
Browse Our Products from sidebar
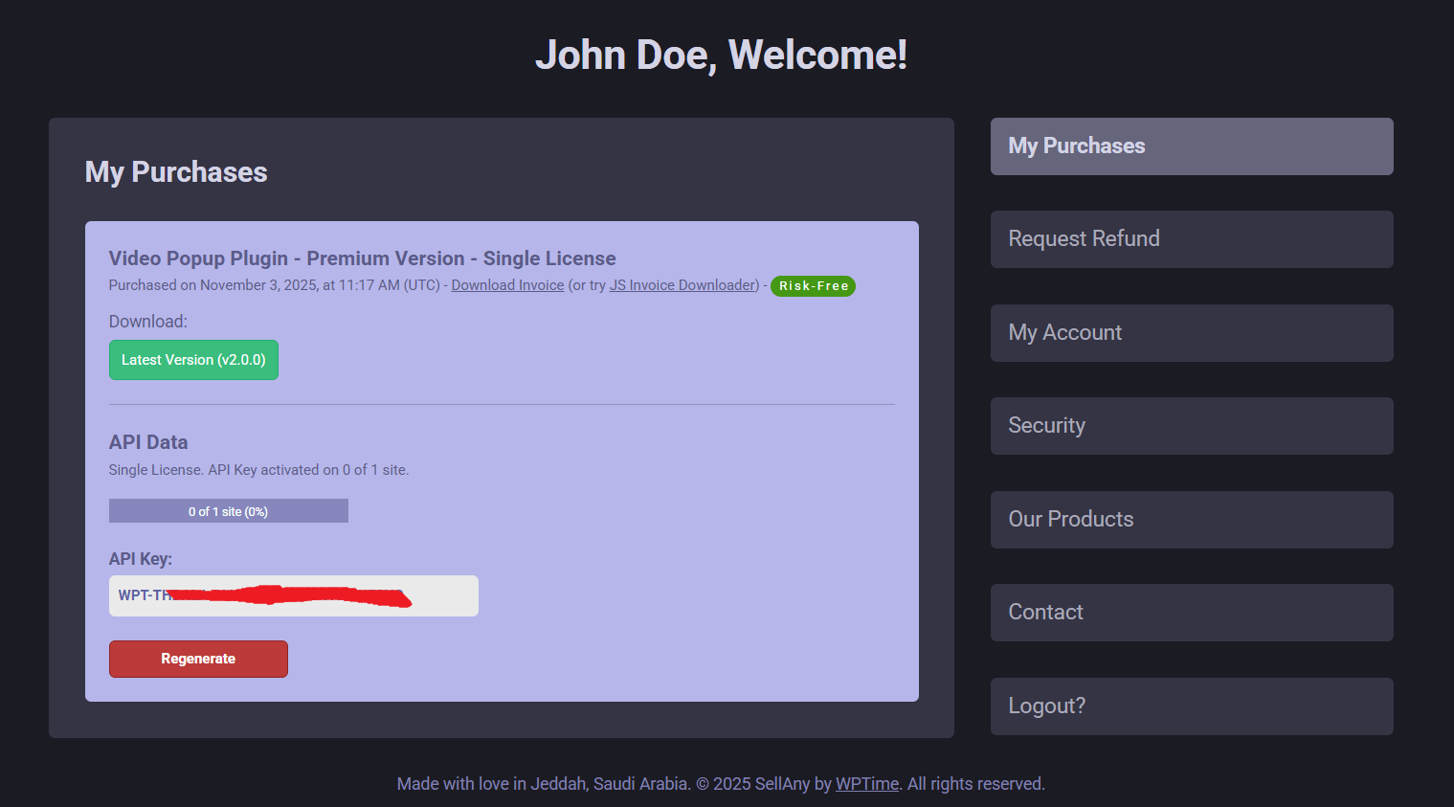pos(1191,520)
